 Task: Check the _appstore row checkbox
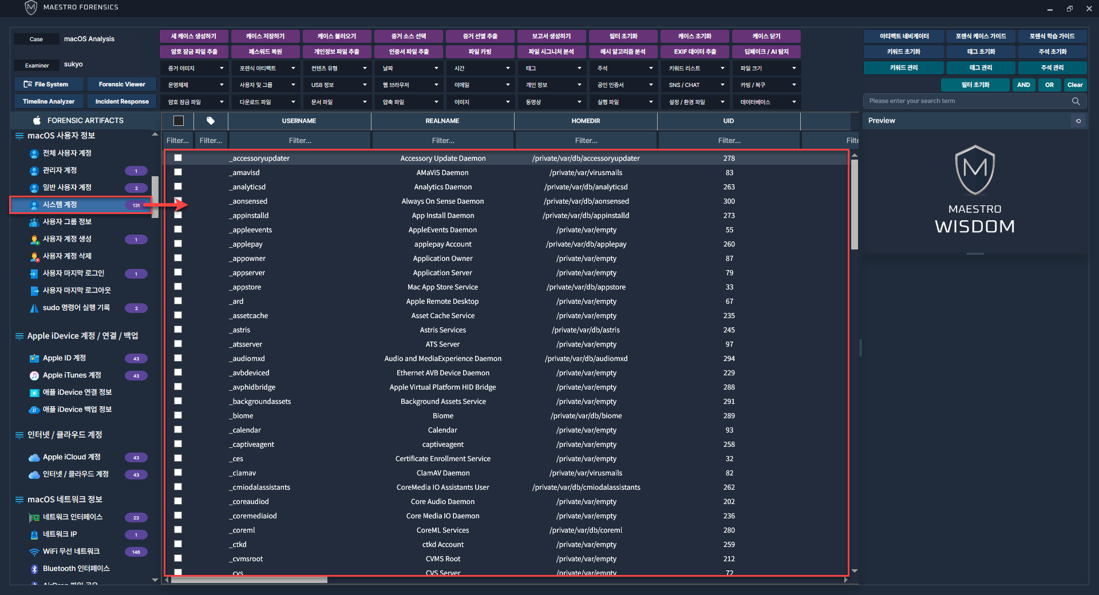178,287
